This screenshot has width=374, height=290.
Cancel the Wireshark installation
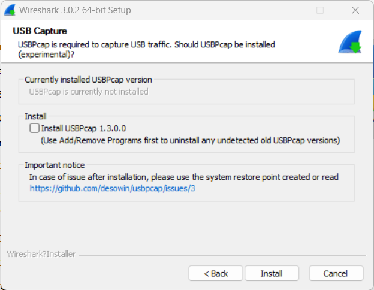pyautogui.click(x=336, y=273)
